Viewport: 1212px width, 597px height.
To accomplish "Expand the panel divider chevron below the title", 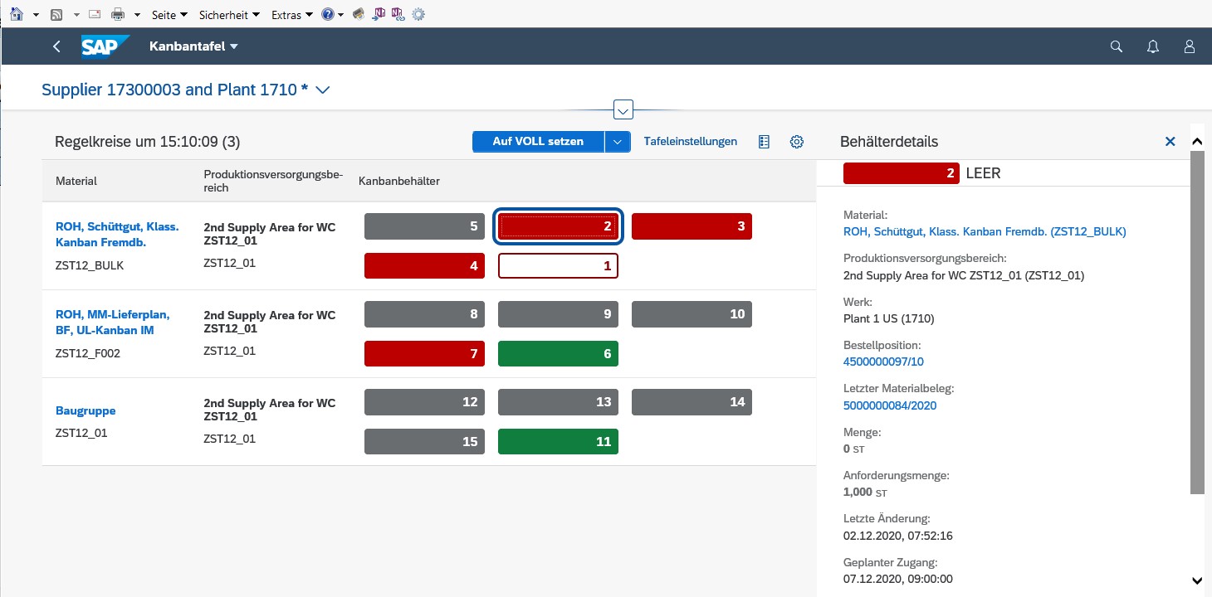I will [x=623, y=109].
